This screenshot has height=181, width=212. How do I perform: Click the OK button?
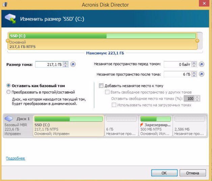coord(164,173)
